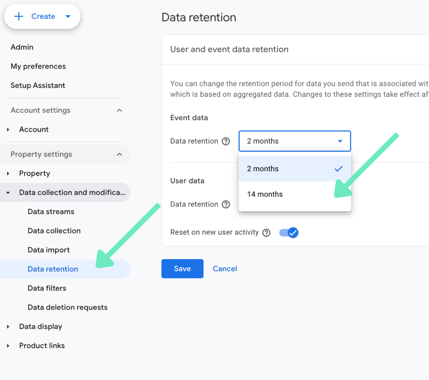Click the Cancel link
This screenshot has width=429, height=380.
225,269
